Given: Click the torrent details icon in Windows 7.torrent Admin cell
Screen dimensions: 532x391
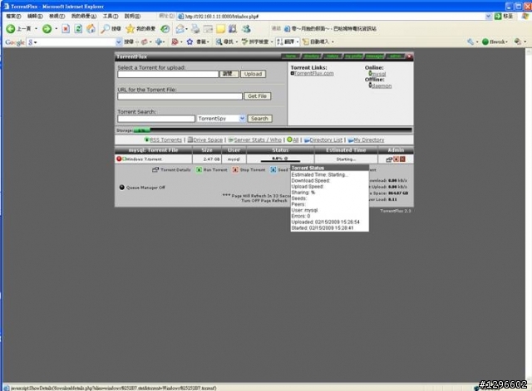Looking at the screenshot, I should coord(389,159).
